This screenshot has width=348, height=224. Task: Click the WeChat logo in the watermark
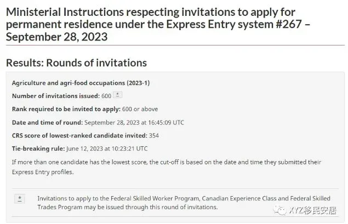tap(279, 210)
